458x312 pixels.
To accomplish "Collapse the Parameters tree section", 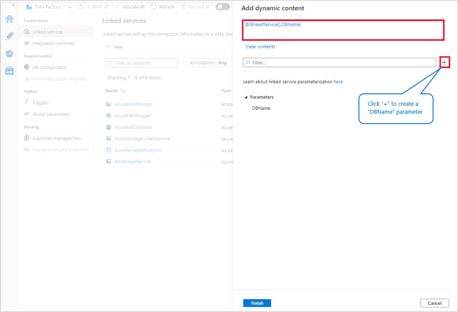I will 246,97.
